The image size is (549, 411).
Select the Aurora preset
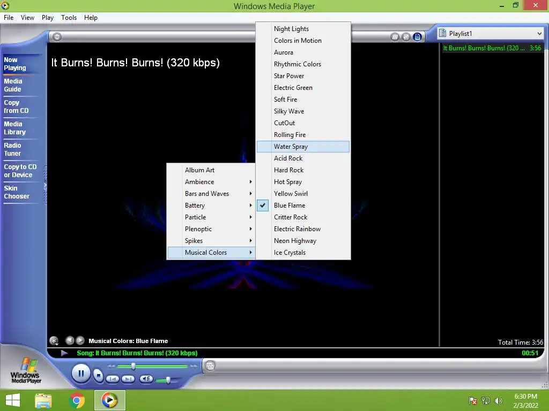303,52
